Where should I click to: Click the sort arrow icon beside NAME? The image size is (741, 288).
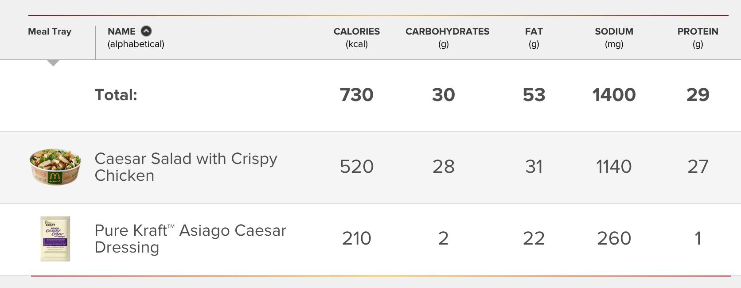pyautogui.click(x=146, y=31)
